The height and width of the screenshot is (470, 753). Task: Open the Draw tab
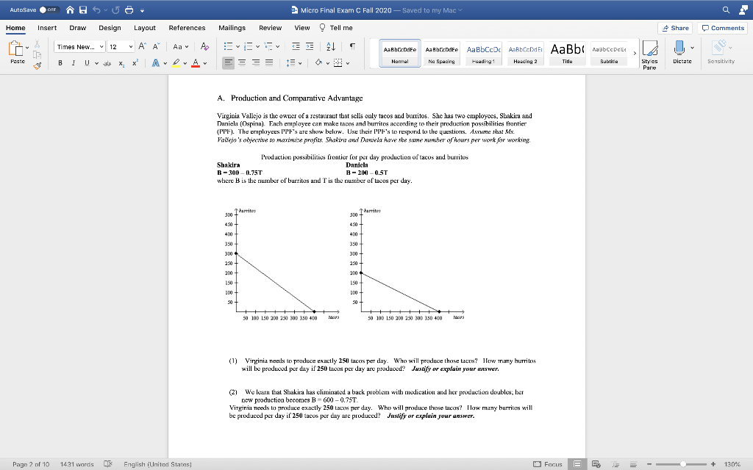click(x=77, y=28)
